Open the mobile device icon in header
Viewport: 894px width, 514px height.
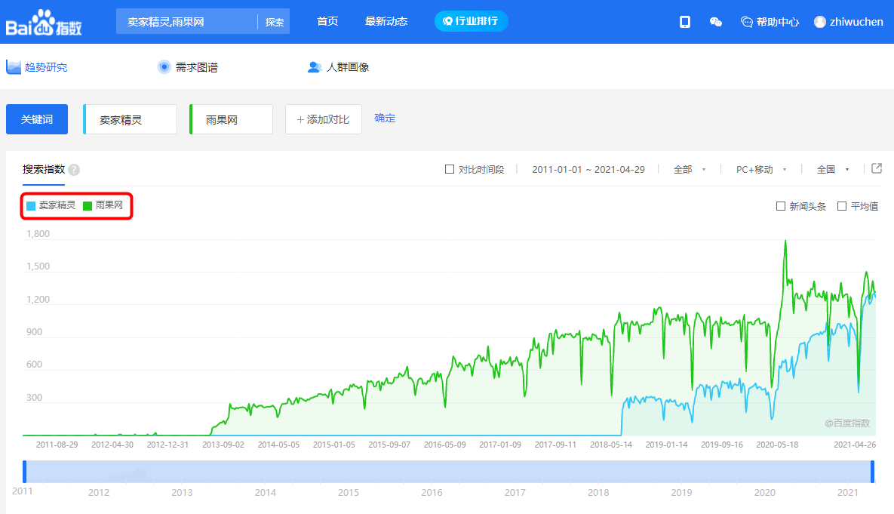(685, 22)
